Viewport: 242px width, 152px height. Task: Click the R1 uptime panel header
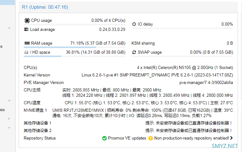[x=128, y=7]
